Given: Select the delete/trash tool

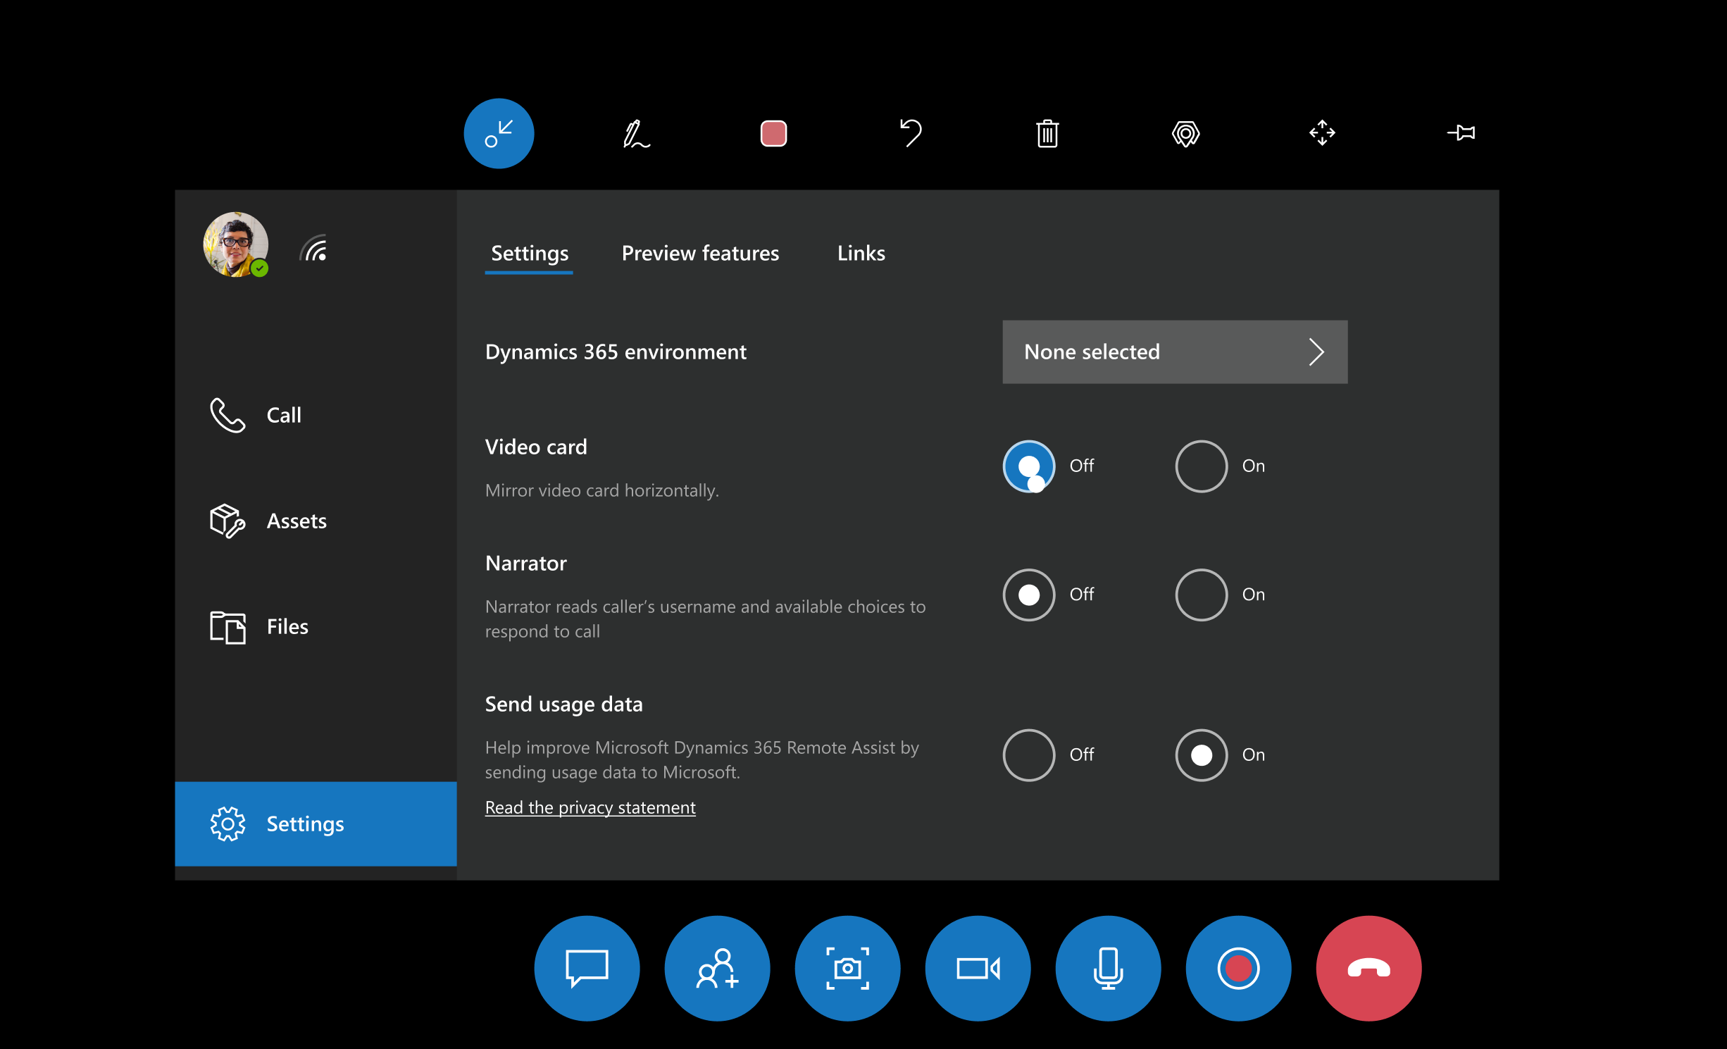Looking at the screenshot, I should (x=1049, y=132).
